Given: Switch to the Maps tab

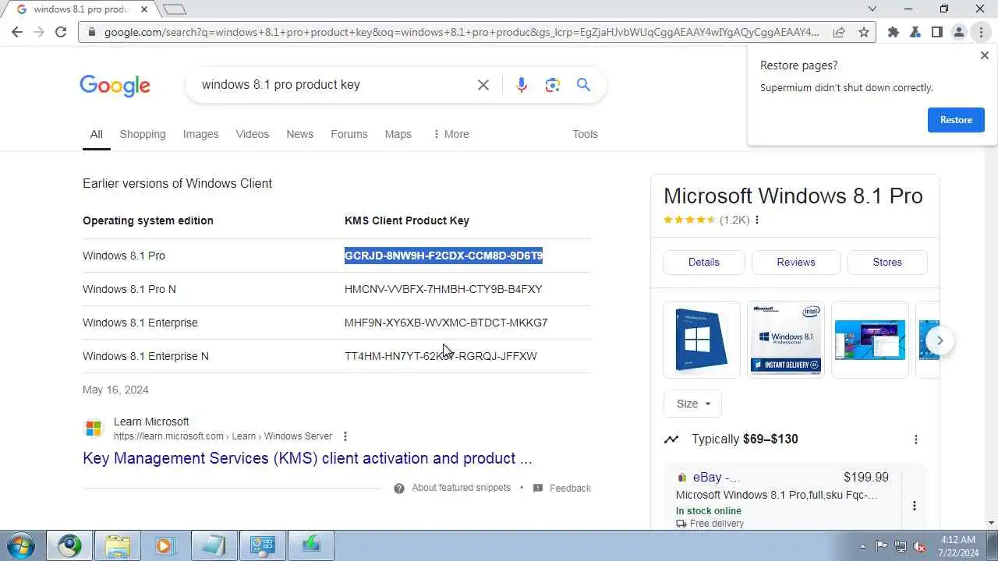Looking at the screenshot, I should pyautogui.click(x=398, y=134).
